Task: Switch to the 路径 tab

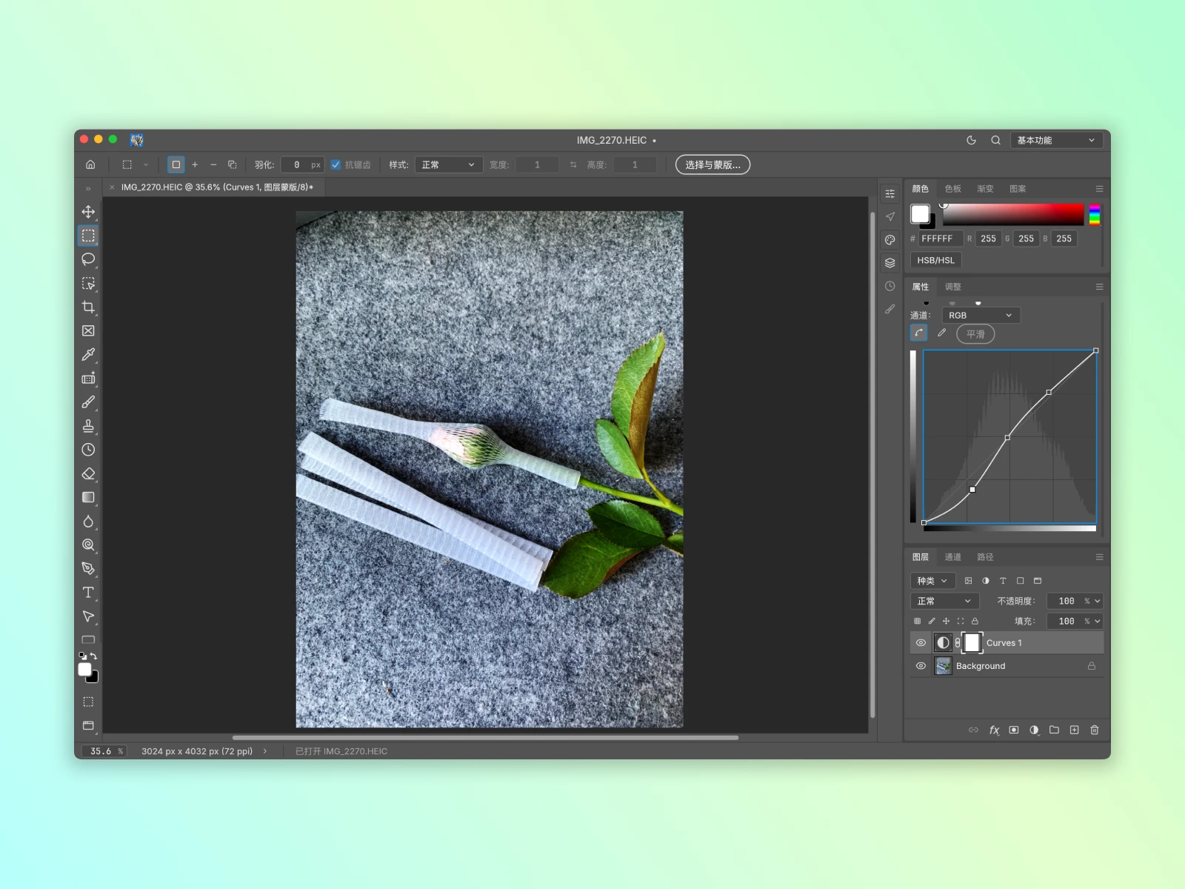Action: coord(985,557)
